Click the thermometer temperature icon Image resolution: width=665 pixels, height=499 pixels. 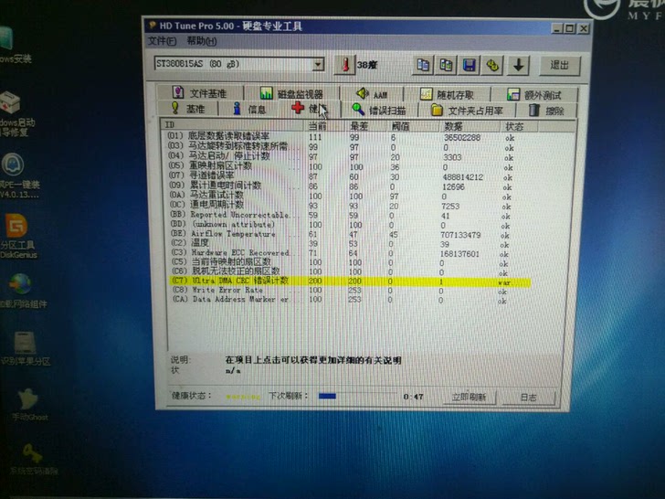[x=345, y=65]
